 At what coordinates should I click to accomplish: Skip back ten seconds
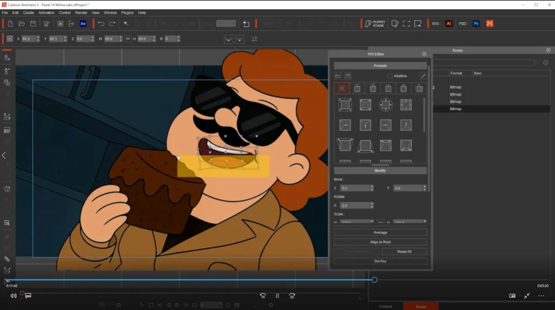pos(263,295)
